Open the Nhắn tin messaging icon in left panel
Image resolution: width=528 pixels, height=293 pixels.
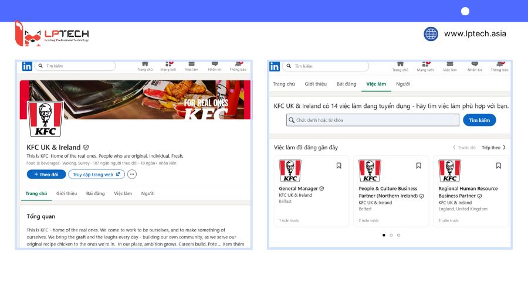pos(214,66)
